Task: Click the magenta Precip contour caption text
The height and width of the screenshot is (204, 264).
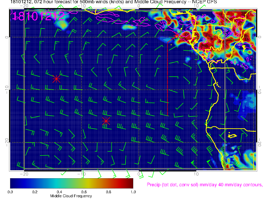Action: (204, 185)
